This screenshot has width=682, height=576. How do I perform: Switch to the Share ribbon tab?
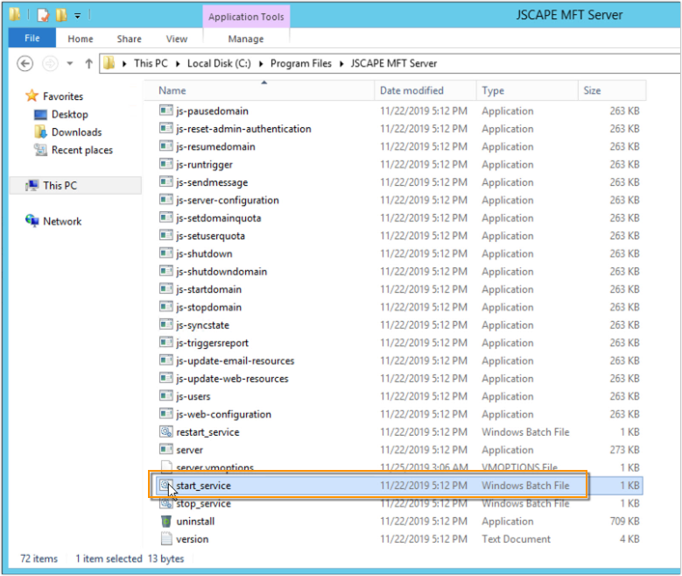pos(130,39)
